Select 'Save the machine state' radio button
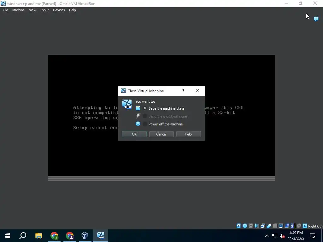This screenshot has width=323, height=242. (145, 108)
